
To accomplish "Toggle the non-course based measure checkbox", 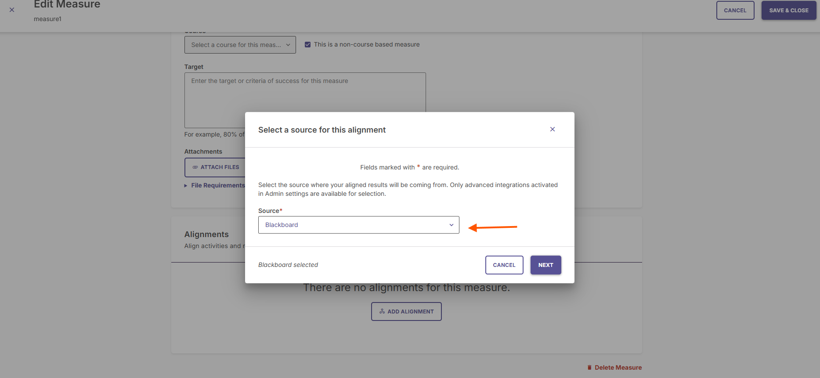I will 307,44.
